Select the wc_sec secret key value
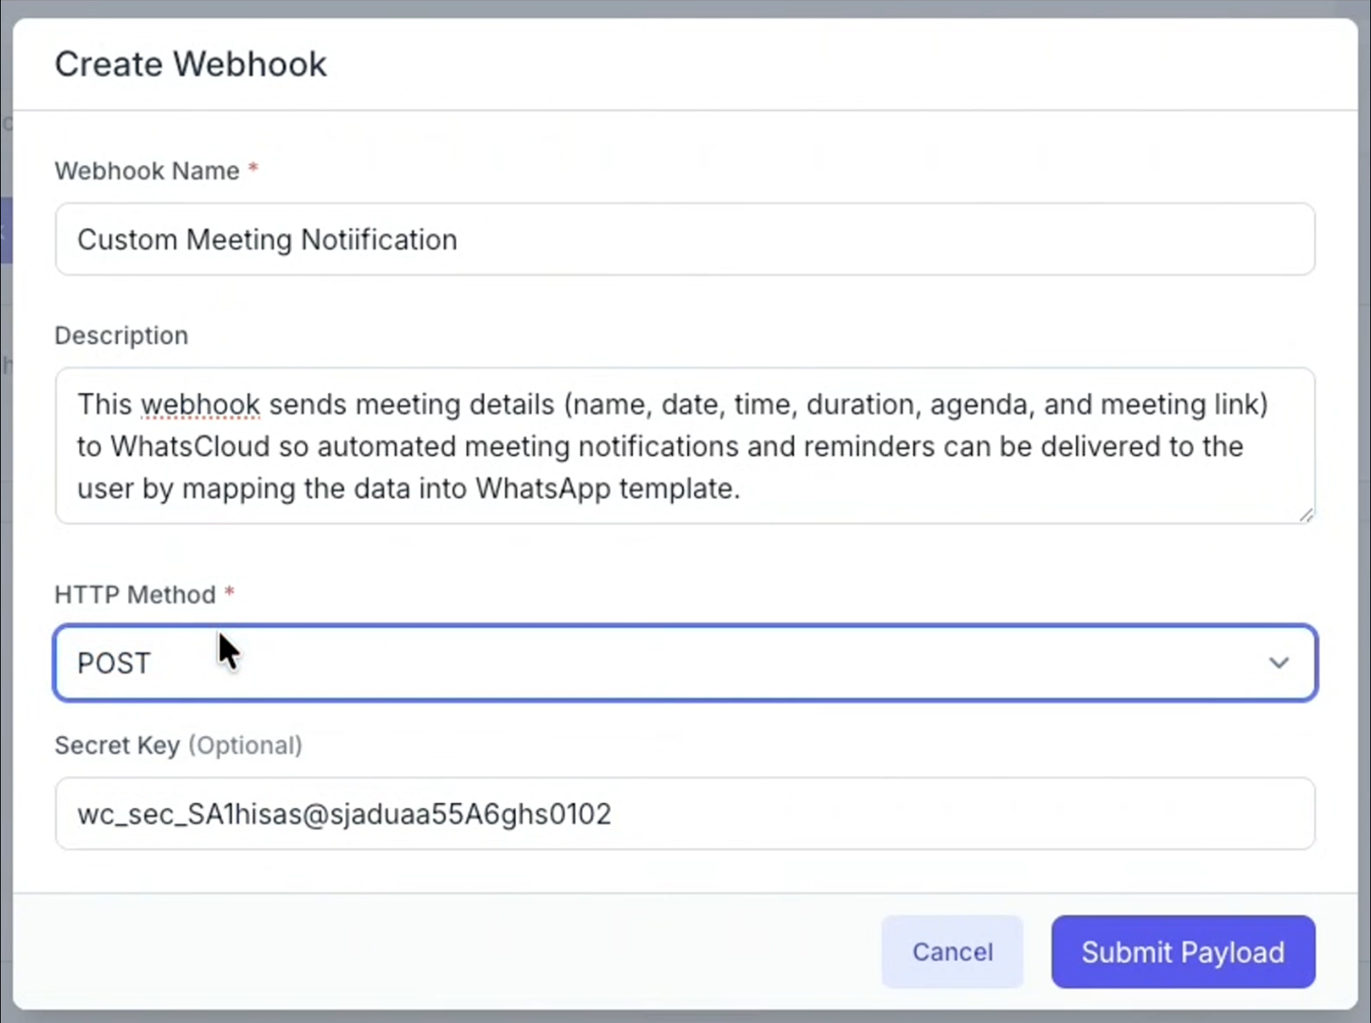The image size is (1371, 1023). click(x=344, y=813)
